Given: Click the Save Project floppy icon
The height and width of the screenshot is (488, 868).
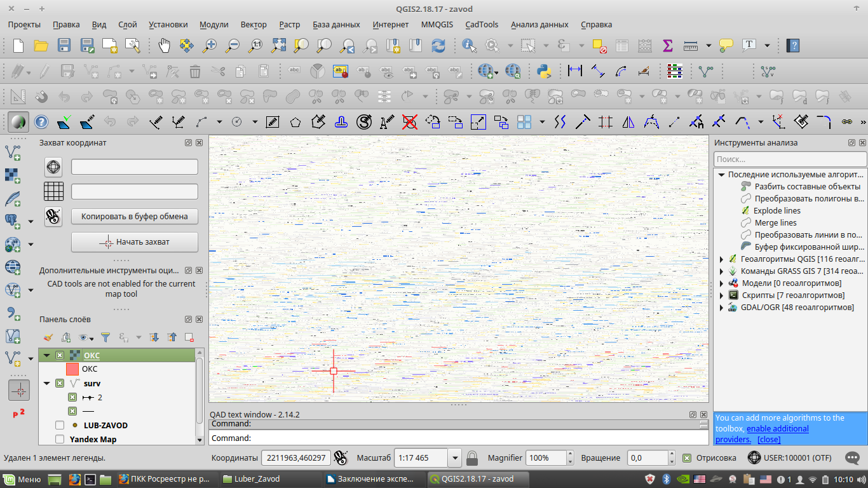Looking at the screenshot, I should click(x=64, y=45).
